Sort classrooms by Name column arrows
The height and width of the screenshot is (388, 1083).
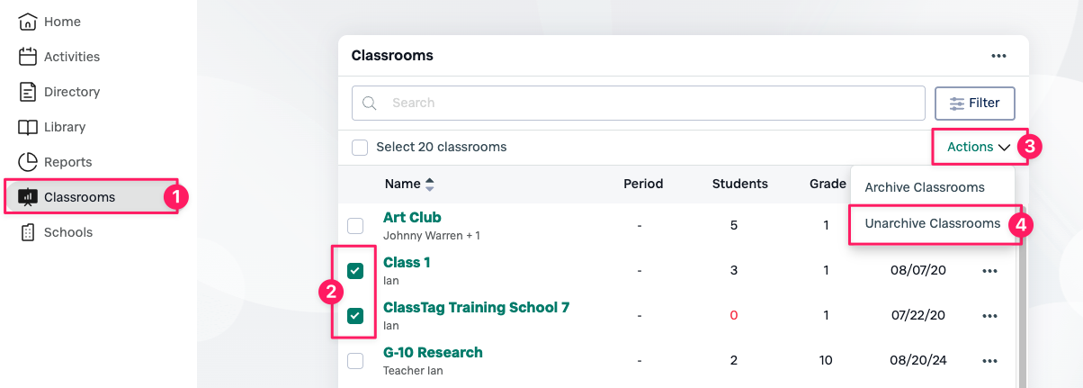click(430, 185)
